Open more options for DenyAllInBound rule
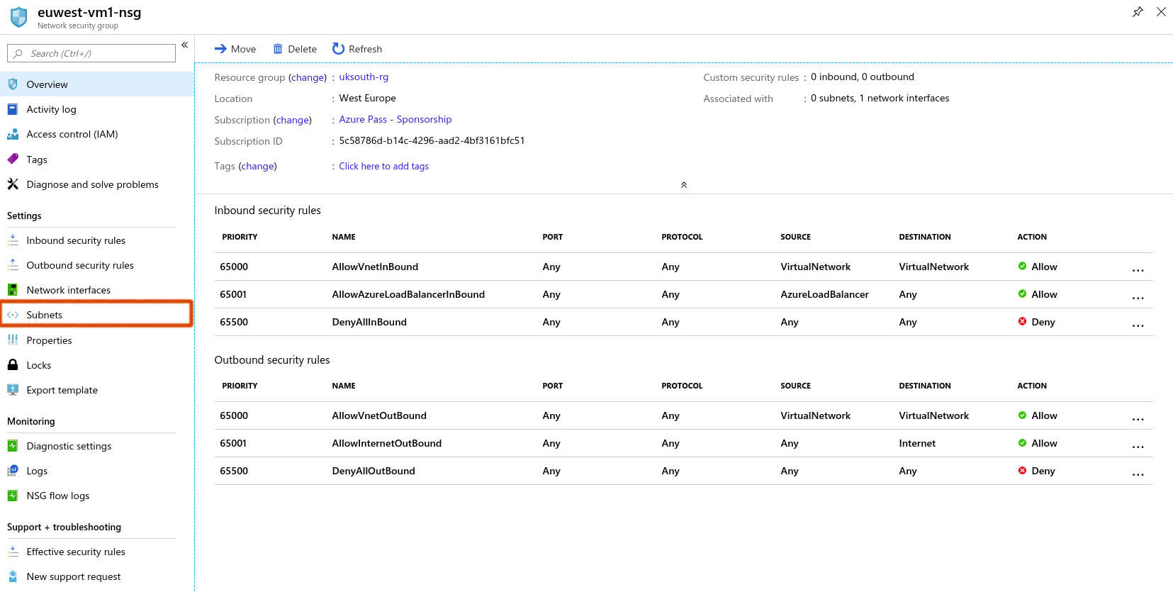This screenshot has height=592, width=1173. point(1138,325)
